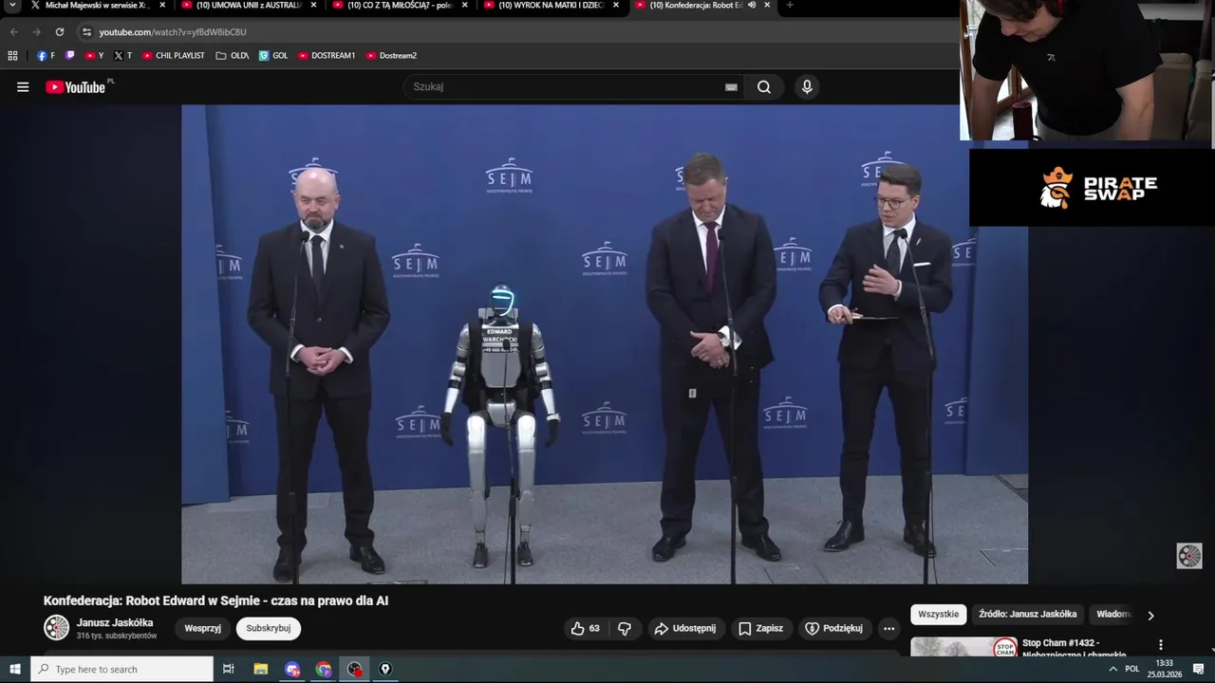Click the round extension icon beside video

pyautogui.click(x=1189, y=556)
